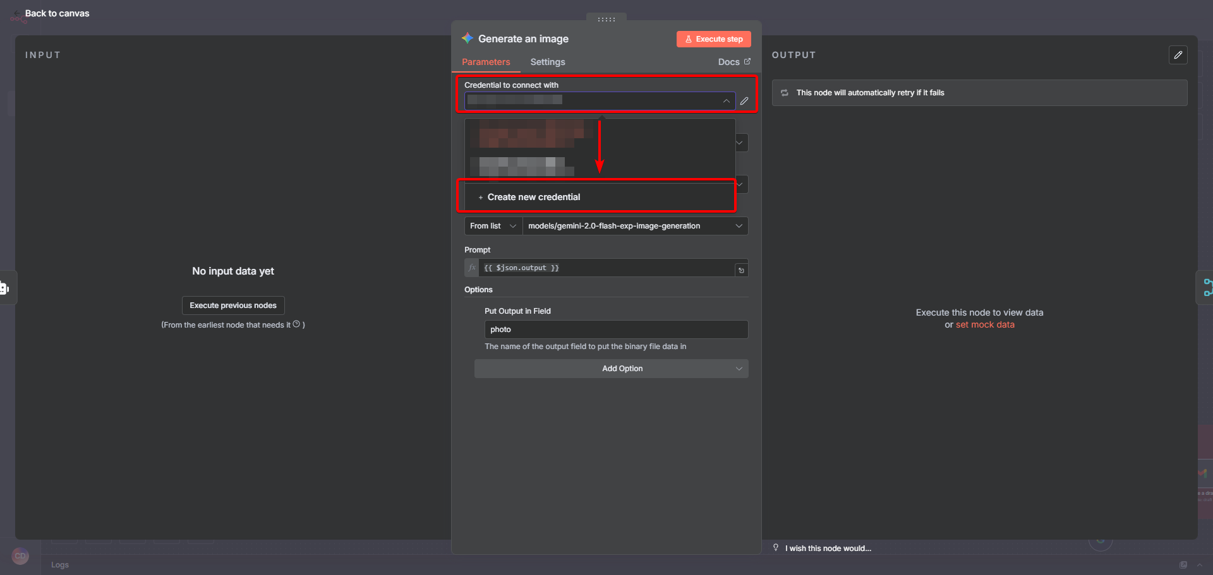Image resolution: width=1213 pixels, height=575 pixels.
Task: Click the Put Output in Field input
Action: pyautogui.click(x=615, y=329)
